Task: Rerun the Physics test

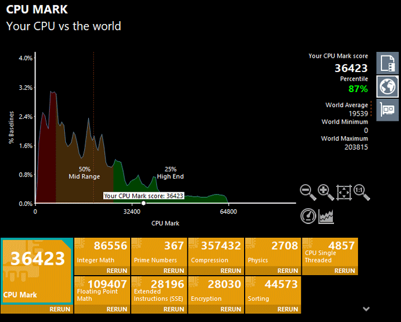Action: coord(288,271)
